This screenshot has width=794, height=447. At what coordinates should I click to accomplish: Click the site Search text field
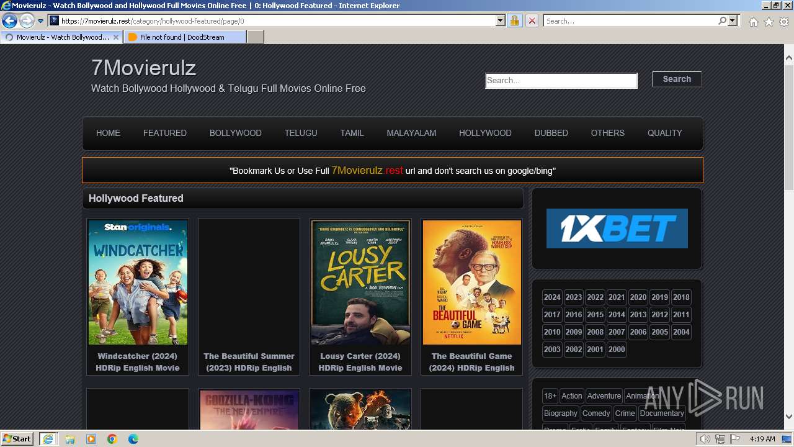tap(561, 80)
